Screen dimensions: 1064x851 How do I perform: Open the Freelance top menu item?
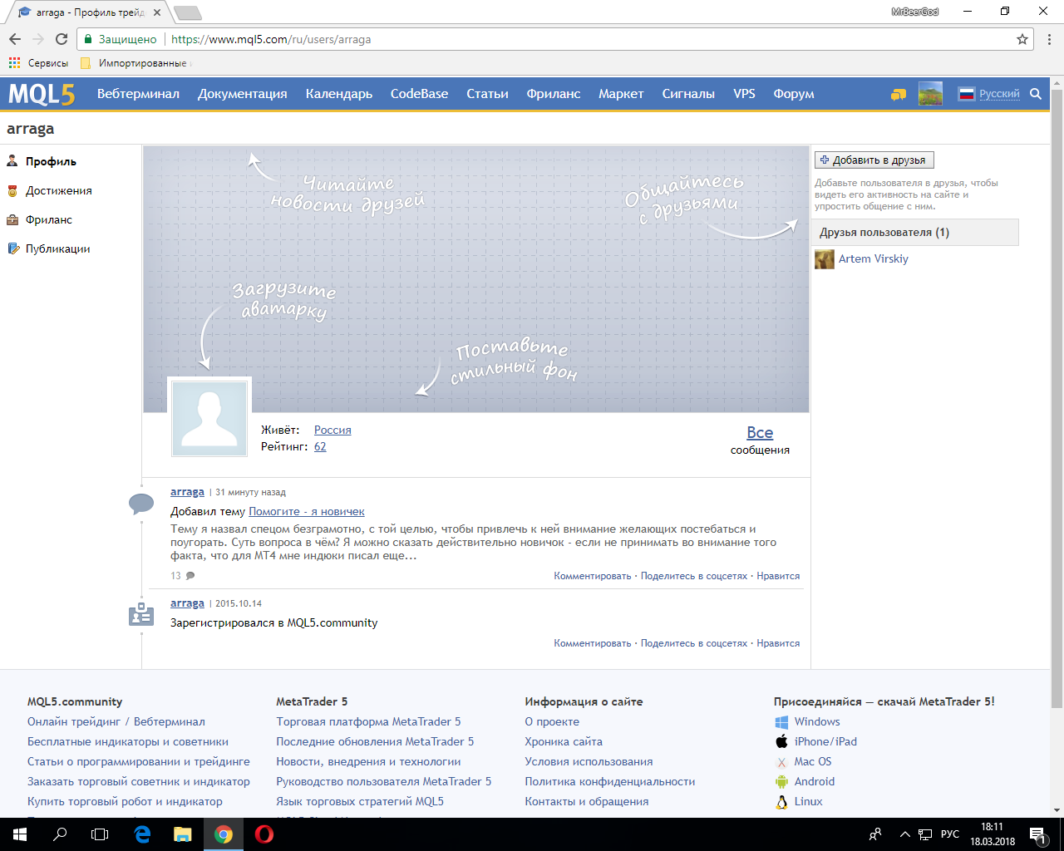coord(554,94)
